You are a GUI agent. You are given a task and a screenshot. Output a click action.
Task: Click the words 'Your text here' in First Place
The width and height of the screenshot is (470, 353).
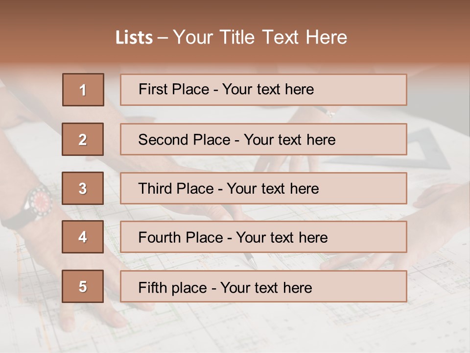pos(268,90)
